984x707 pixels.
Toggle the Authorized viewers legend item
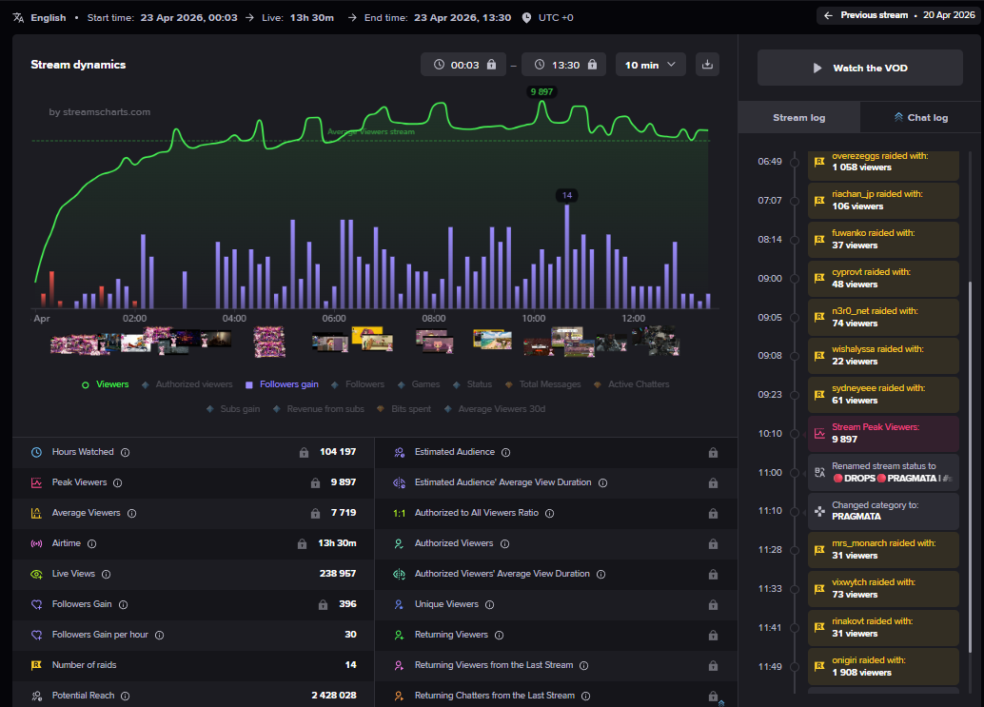coord(187,384)
